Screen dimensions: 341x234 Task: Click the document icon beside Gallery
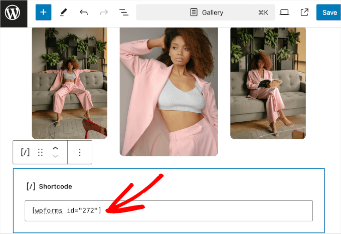click(194, 13)
